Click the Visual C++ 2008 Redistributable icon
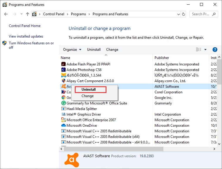 (63, 142)
